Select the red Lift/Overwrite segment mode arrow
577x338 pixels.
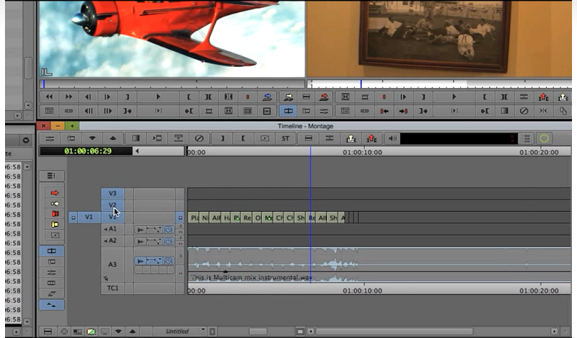(54, 192)
